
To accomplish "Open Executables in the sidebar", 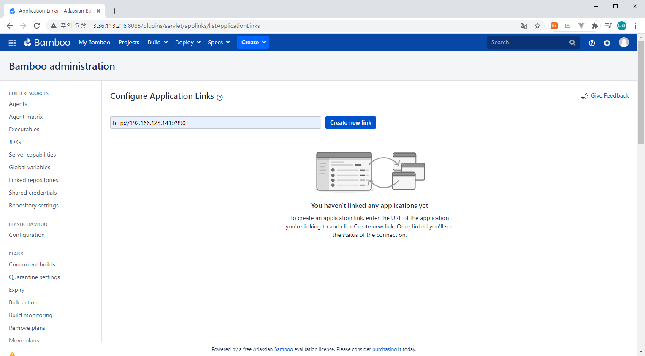I will pyautogui.click(x=24, y=129).
